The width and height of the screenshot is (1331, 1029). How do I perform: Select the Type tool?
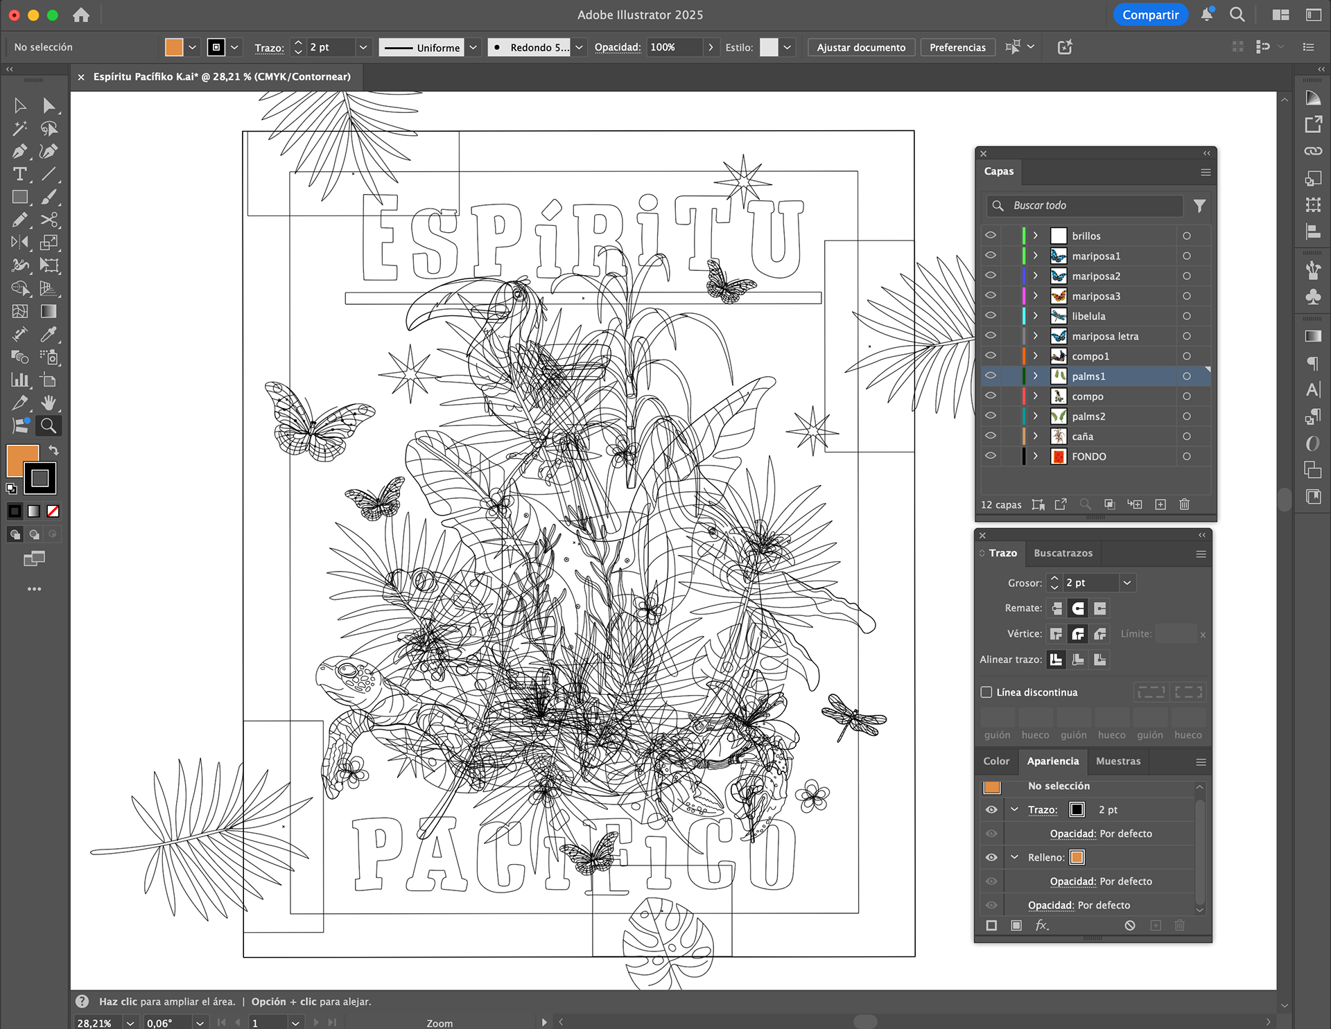tap(19, 174)
